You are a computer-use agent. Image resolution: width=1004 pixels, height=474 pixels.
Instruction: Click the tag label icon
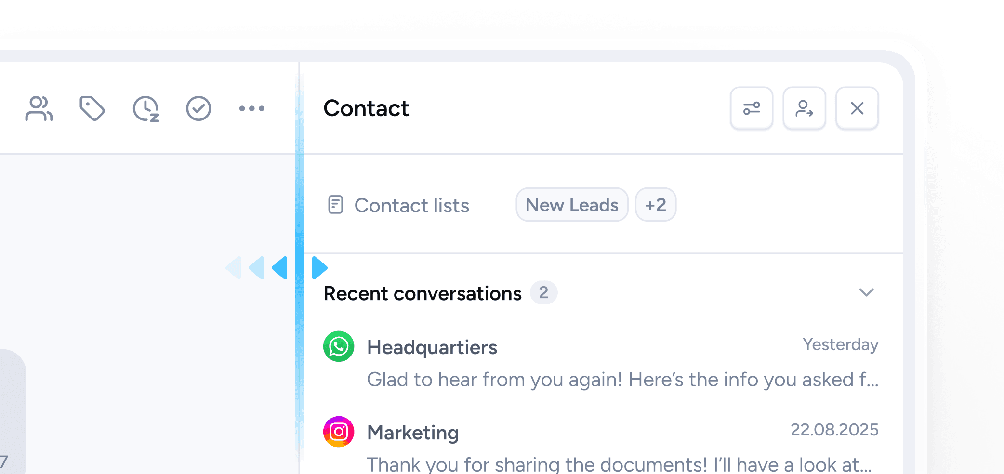coord(92,108)
